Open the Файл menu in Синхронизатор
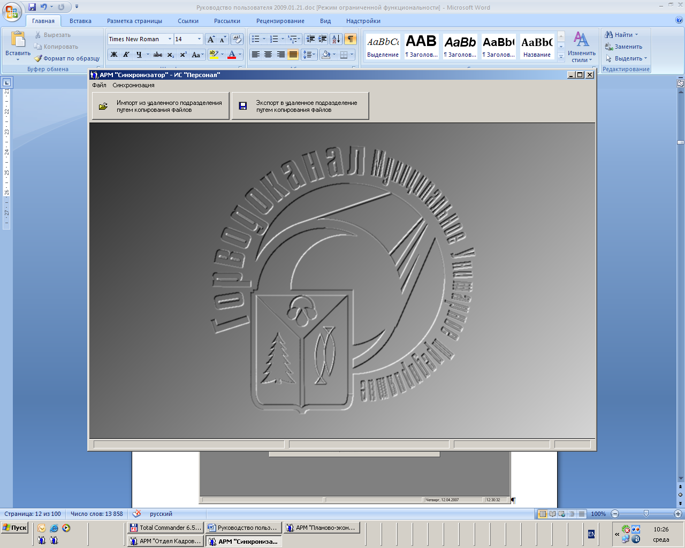Screen dimensions: 685x548 pyautogui.click(x=99, y=85)
